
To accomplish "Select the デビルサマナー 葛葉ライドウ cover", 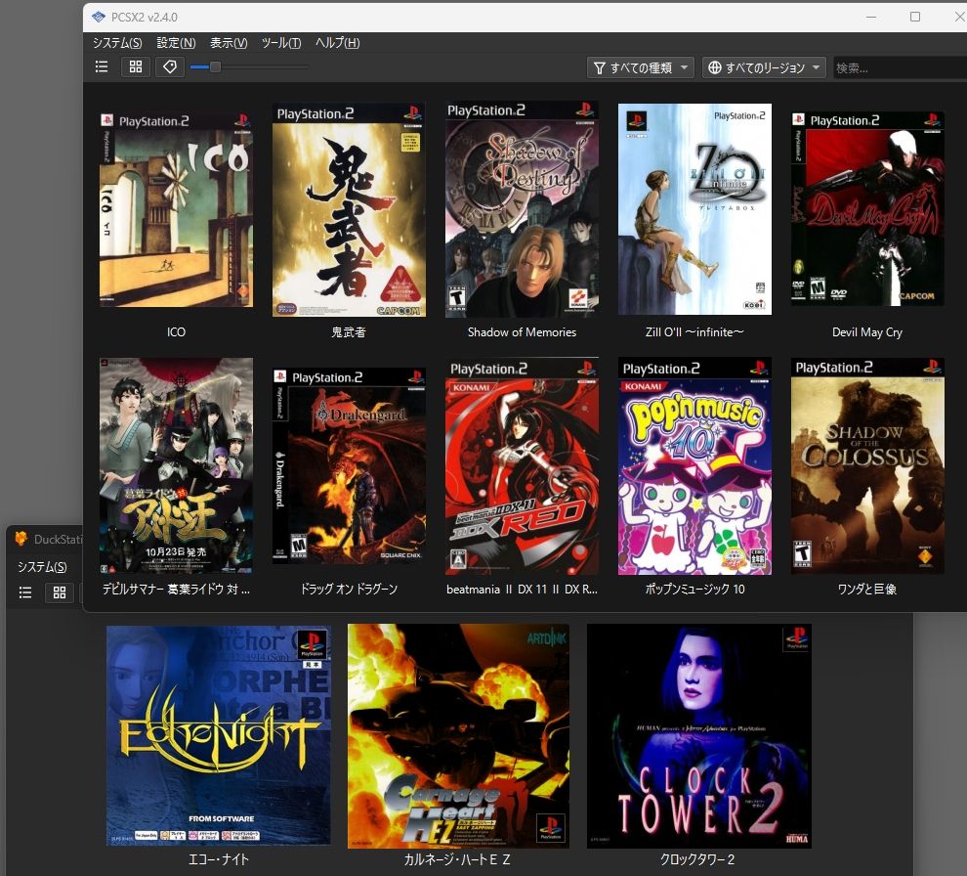I will 176,466.
